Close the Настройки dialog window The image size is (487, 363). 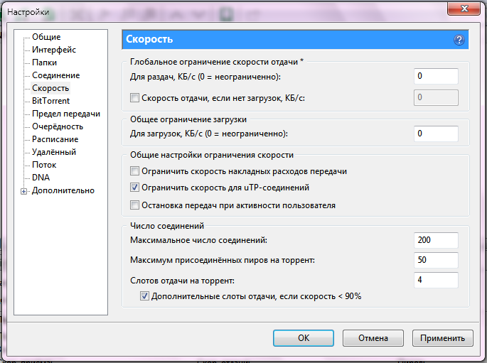point(464,9)
